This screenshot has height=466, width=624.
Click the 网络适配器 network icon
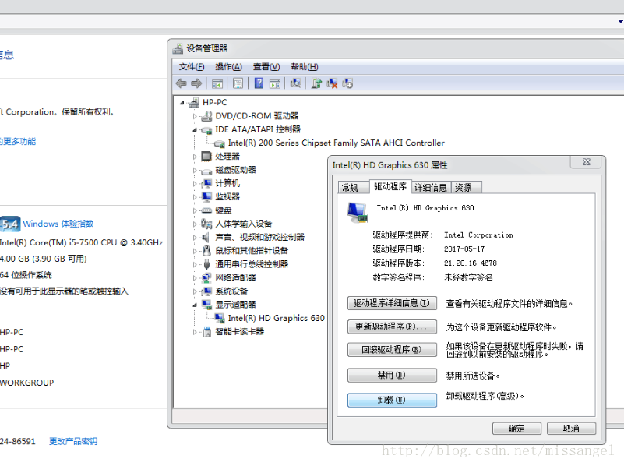pyautogui.click(x=206, y=277)
